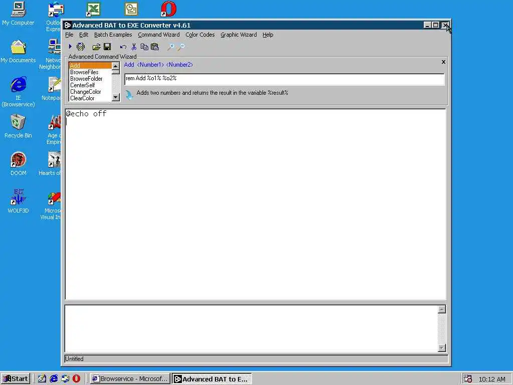This screenshot has height=385, width=513.
Task: Select ChangeColor in the command list
Action: [90, 92]
